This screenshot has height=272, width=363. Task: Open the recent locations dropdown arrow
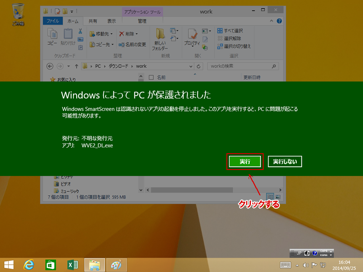[69, 66]
